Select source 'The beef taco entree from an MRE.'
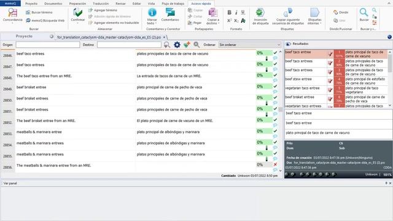This screenshot has height=221, width=393. [x=44, y=76]
